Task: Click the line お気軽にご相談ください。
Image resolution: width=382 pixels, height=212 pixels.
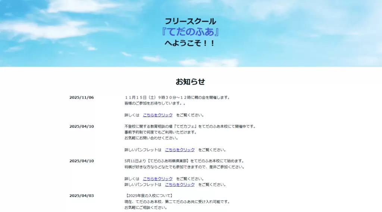Action: point(146,208)
